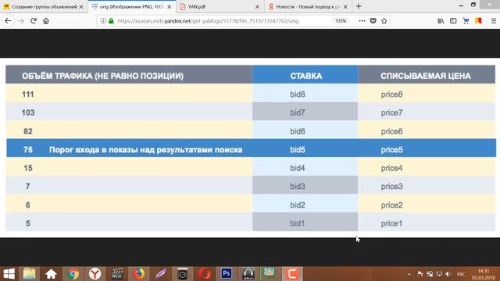The width and height of the screenshot is (500, 281).
Task: Click the traffic volume value 103
Action: point(28,112)
